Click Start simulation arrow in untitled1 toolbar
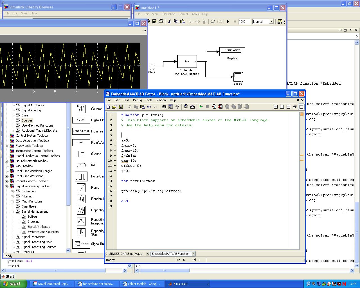This screenshot has width=360, height=288. click(228, 22)
